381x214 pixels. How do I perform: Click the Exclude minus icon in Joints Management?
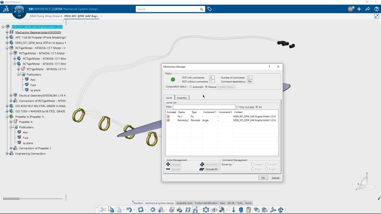point(168,169)
